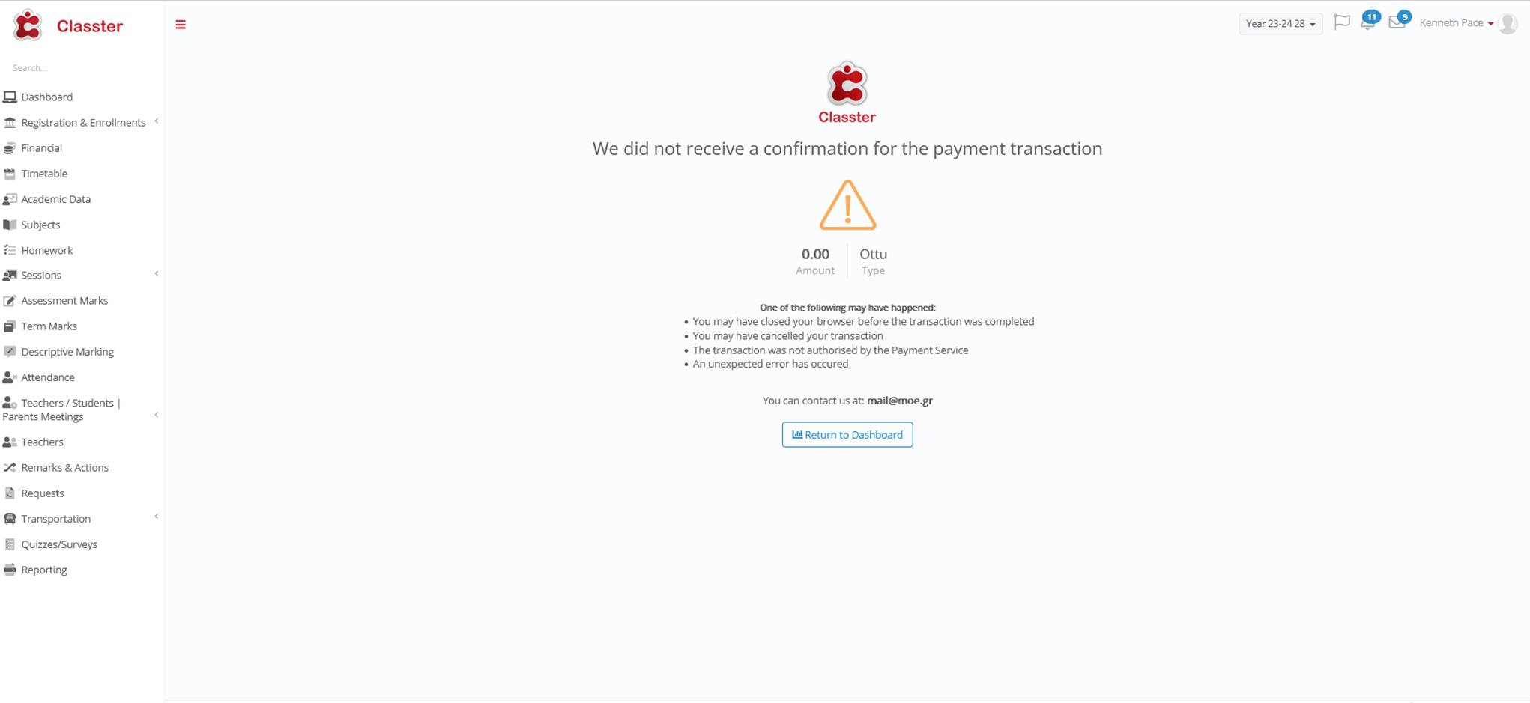Screen dimensions: 1530x703
Task: Click the Transportation bus icon
Action: point(10,518)
